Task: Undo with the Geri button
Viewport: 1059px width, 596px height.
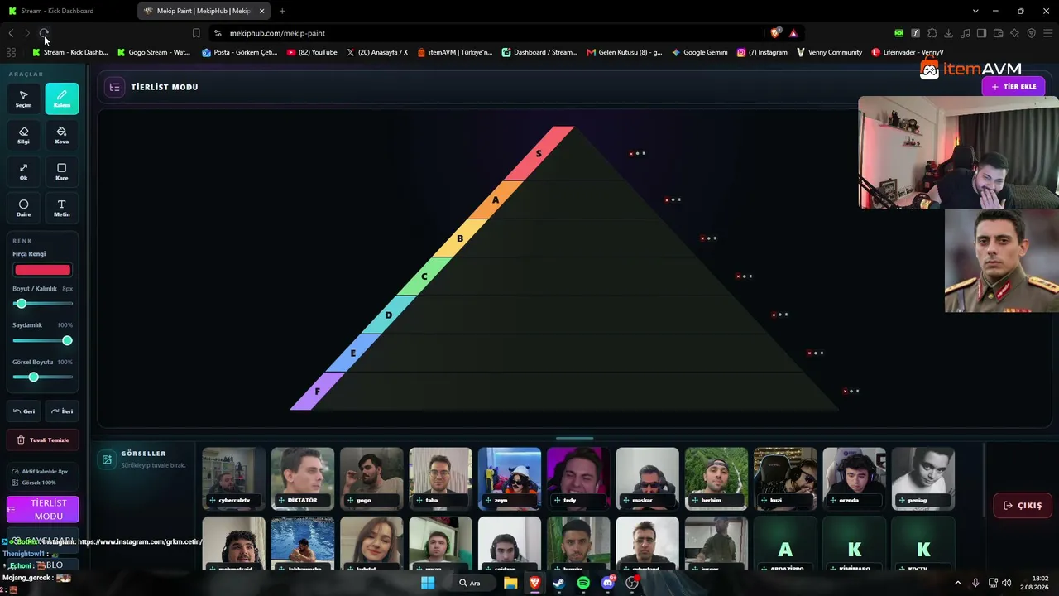Action: tap(24, 411)
